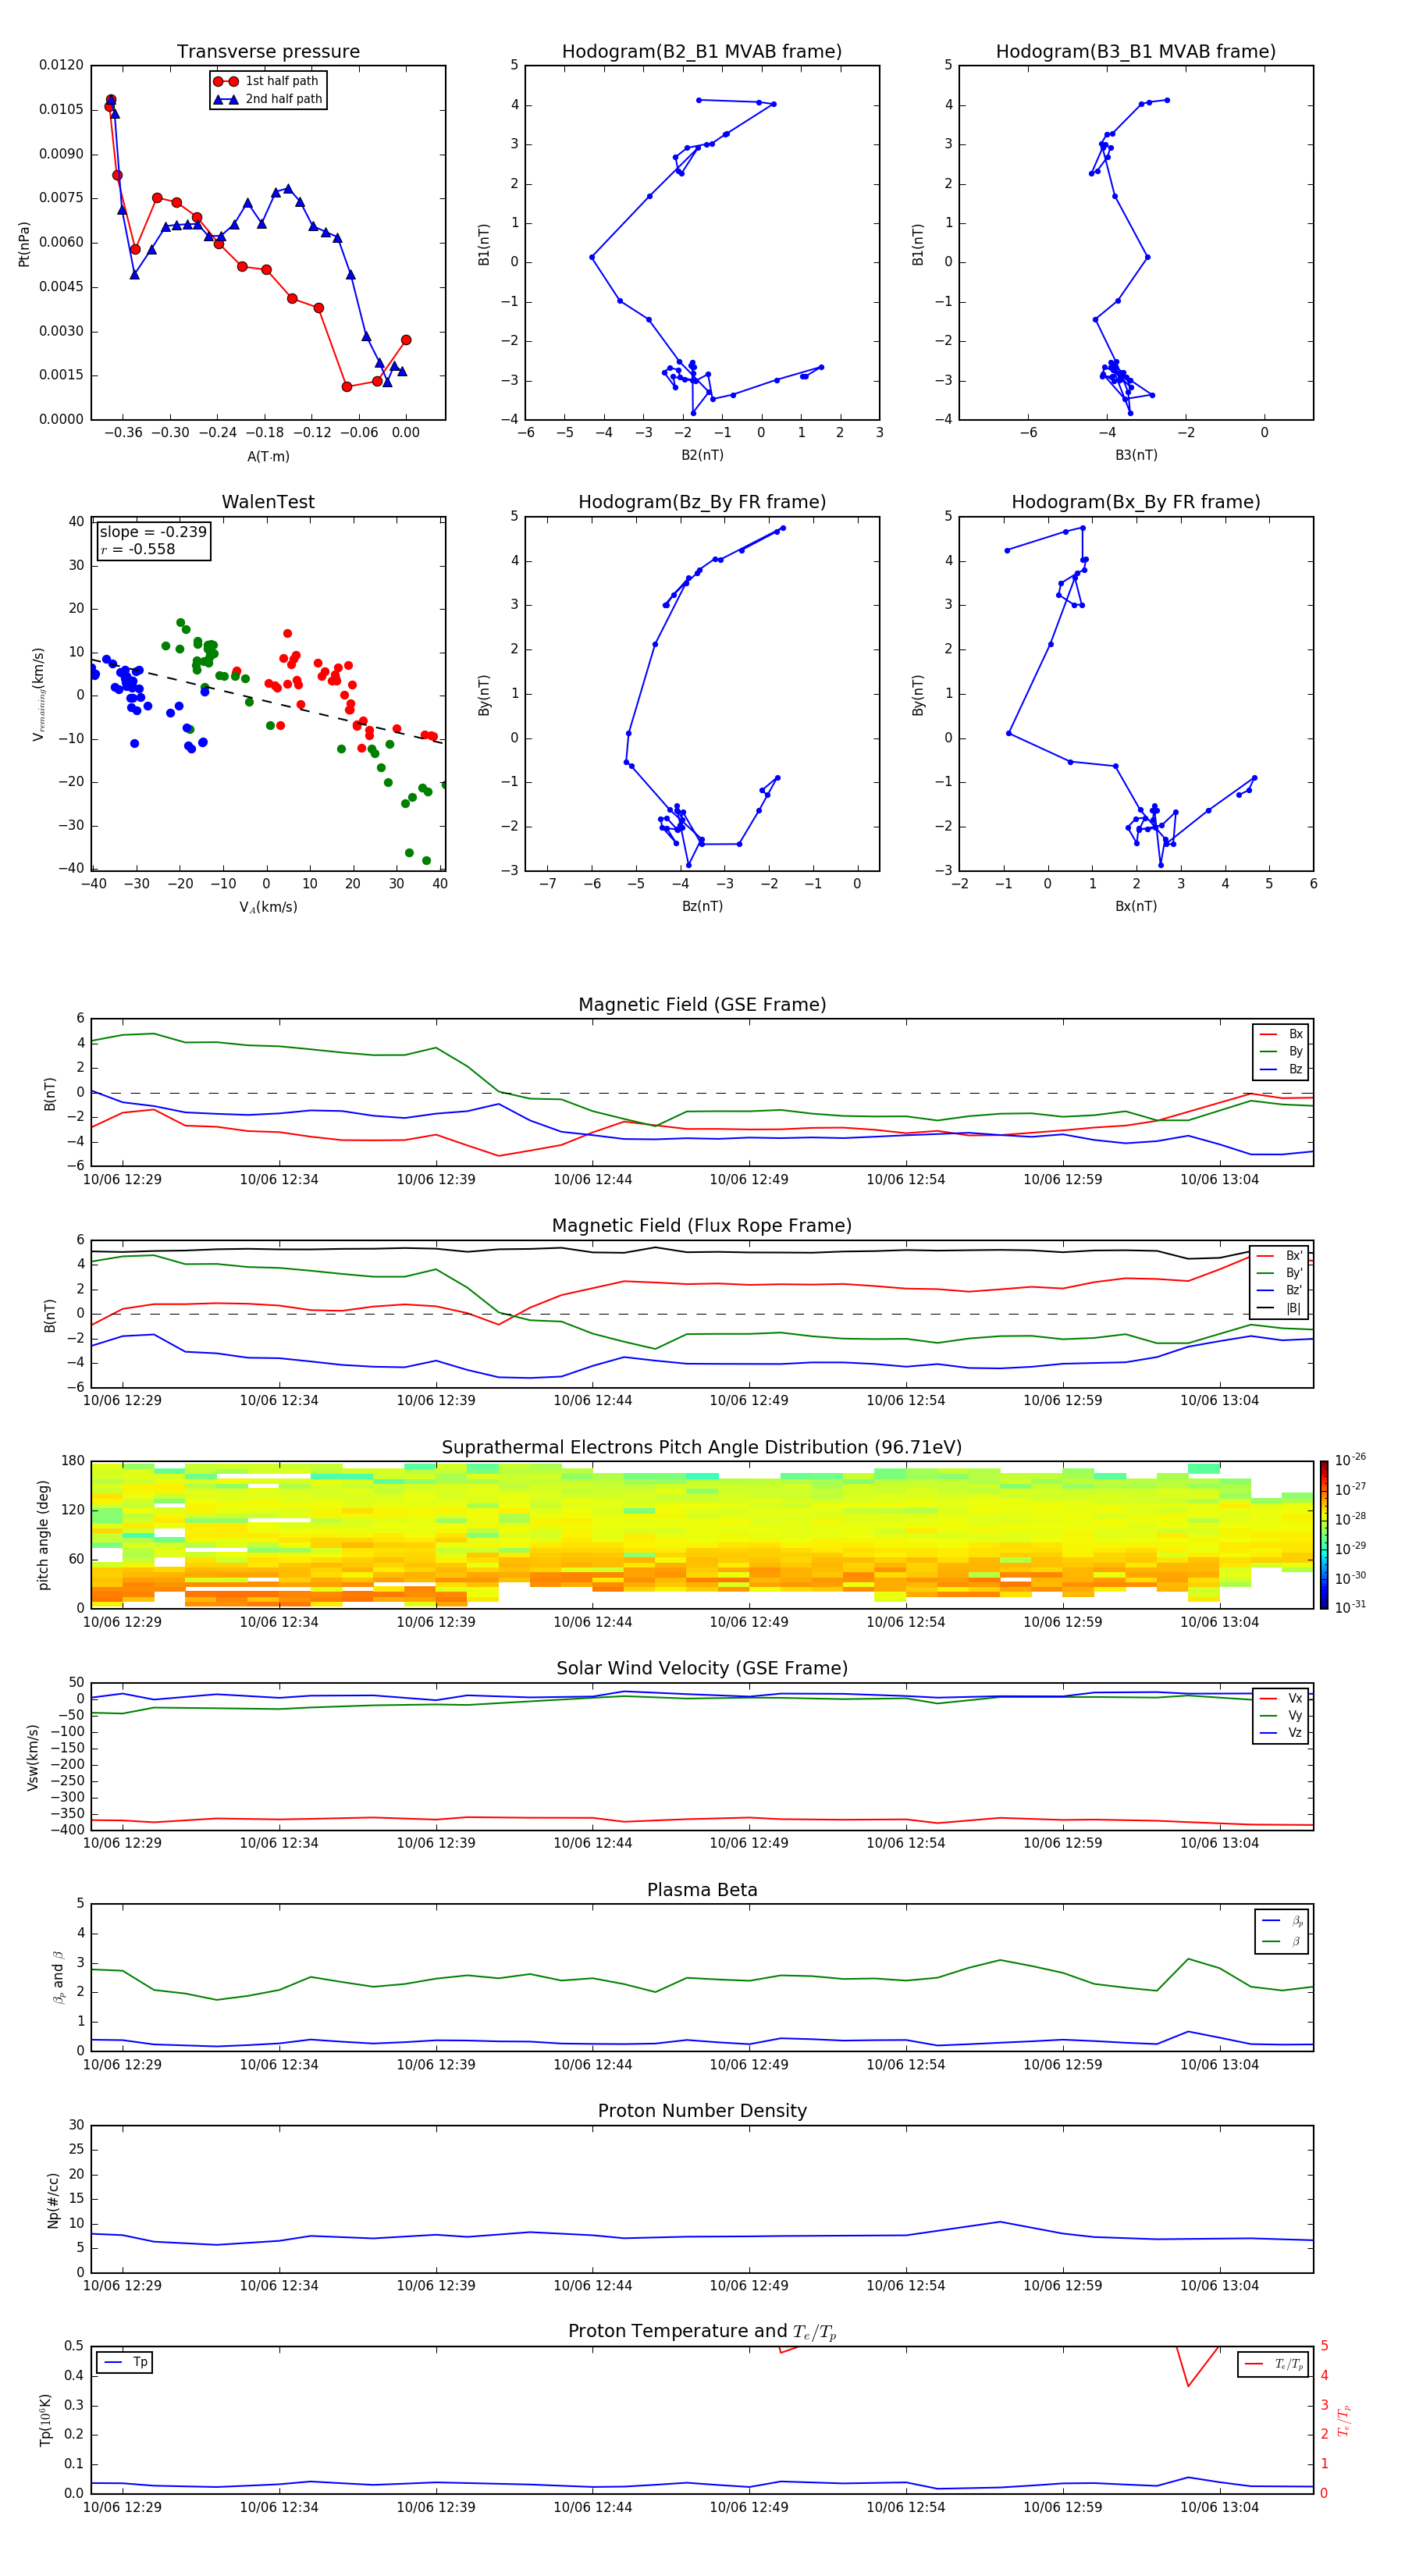Click the 'Np(#/cc)' axis label
Image resolution: width=1405 pixels, height=2576 pixels.
coord(53,2200)
